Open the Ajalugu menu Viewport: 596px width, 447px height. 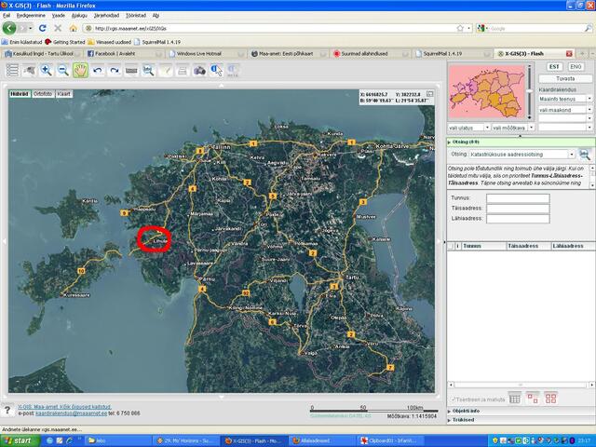(x=79, y=16)
